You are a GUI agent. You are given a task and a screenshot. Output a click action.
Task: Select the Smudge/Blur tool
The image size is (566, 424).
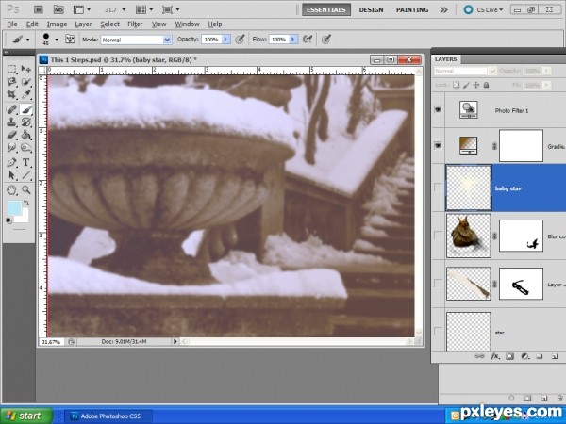pos(12,148)
